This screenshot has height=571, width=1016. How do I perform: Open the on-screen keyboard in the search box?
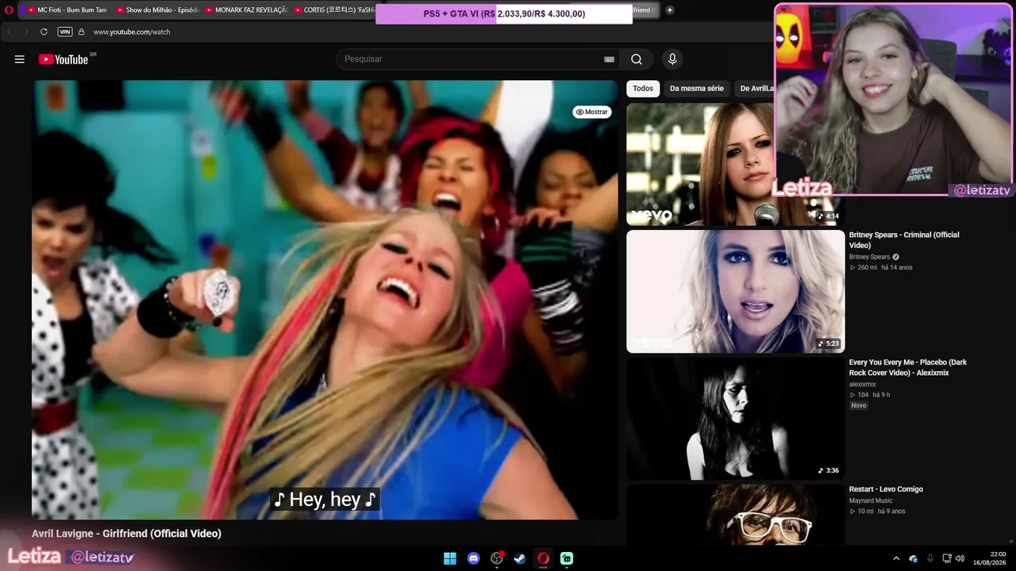(x=609, y=59)
